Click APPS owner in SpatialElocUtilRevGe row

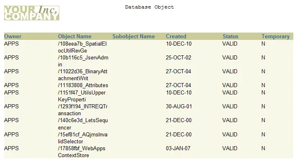[11, 44]
